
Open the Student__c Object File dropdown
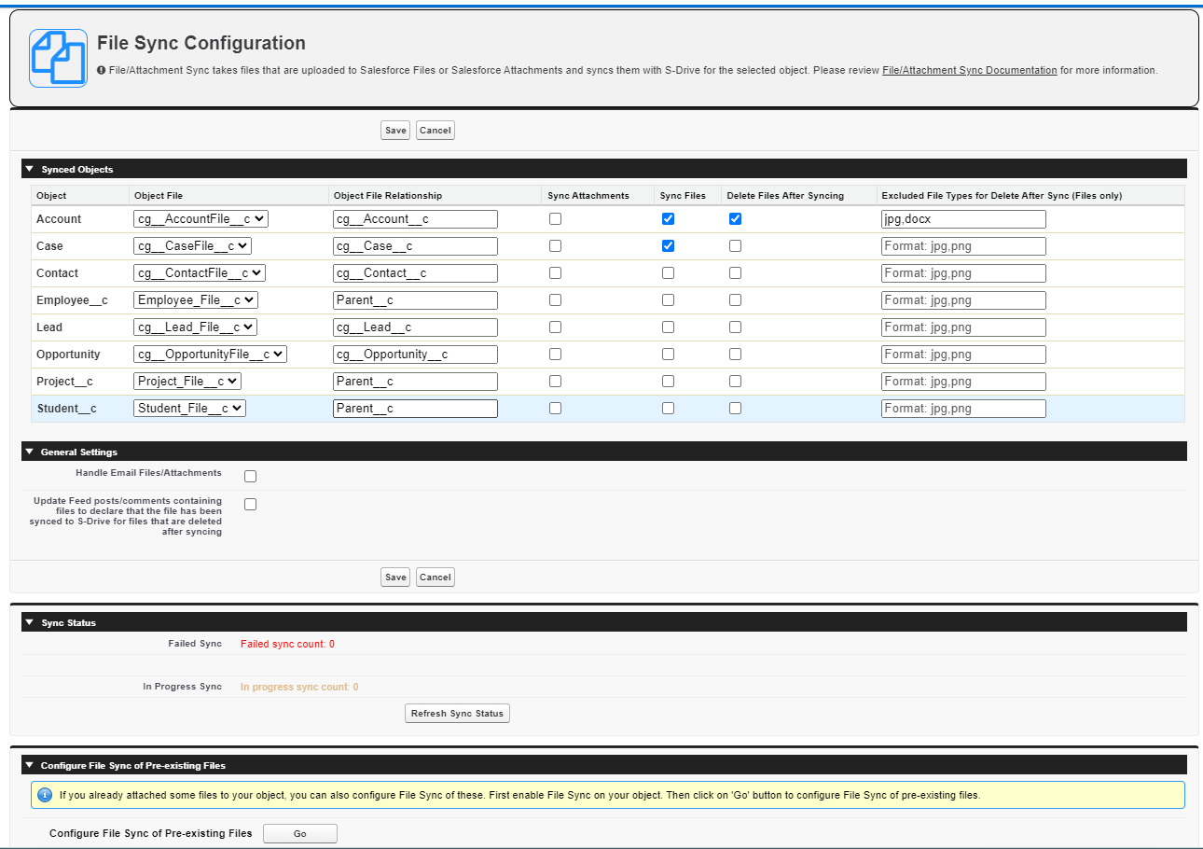coord(189,409)
